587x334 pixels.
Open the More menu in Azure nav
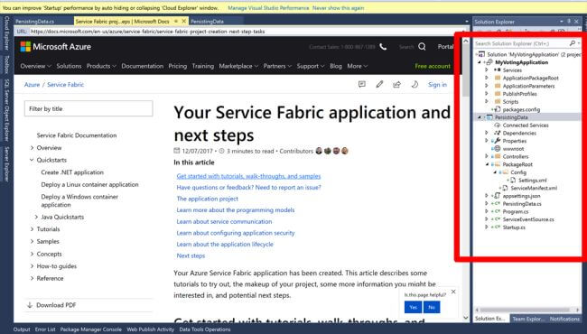358,66
